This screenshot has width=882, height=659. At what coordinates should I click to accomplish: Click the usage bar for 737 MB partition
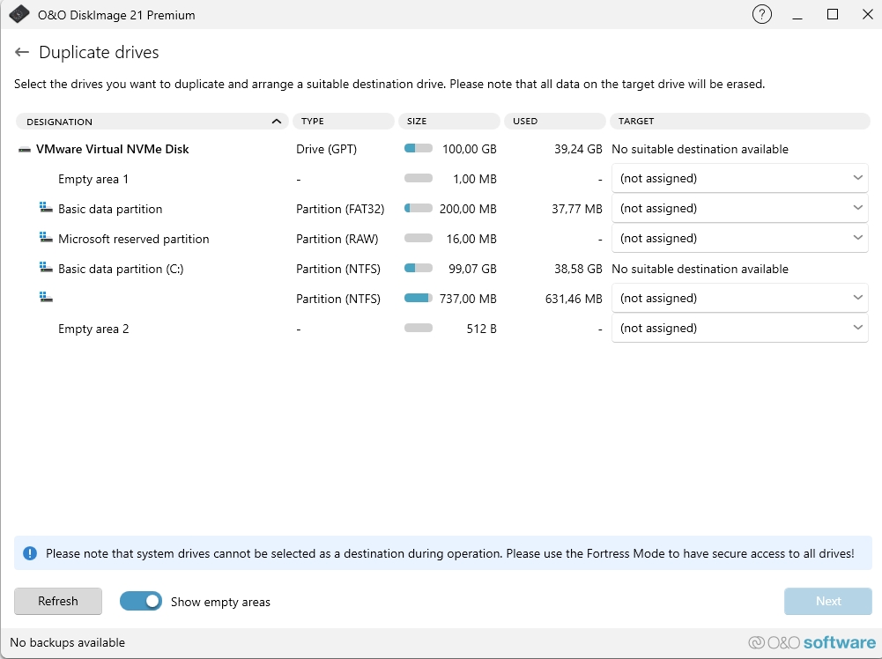pyautogui.click(x=419, y=299)
